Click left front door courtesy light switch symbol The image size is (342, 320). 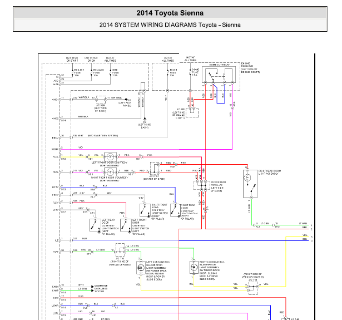126,225
